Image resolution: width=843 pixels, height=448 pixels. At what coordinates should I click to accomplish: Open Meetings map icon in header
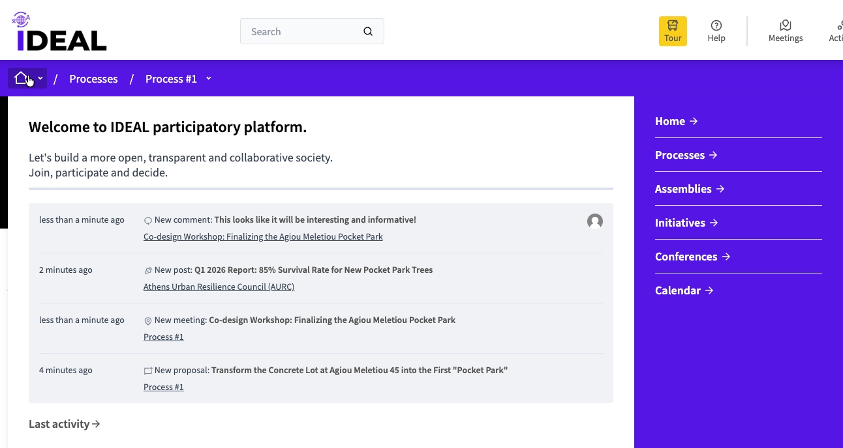pos(785,31)
